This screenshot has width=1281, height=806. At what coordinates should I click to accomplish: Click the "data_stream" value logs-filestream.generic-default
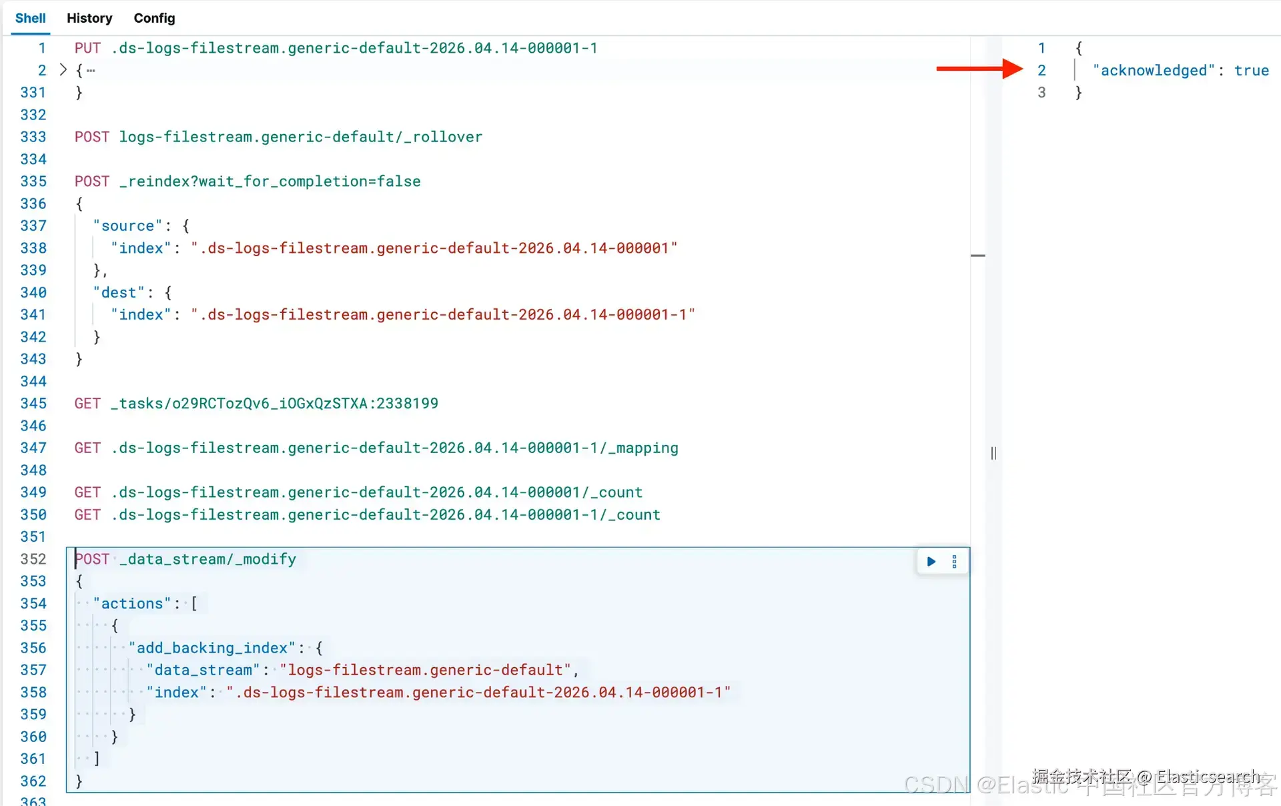[425, 670]
